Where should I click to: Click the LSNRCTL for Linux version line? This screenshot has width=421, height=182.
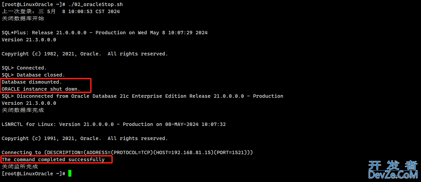coord(114,124)
